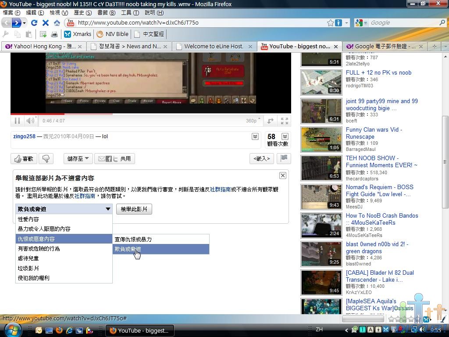Viewport: 449px width, 337px height.
Task: Stop loading with the blue X icon
Action: coord(46,23)
